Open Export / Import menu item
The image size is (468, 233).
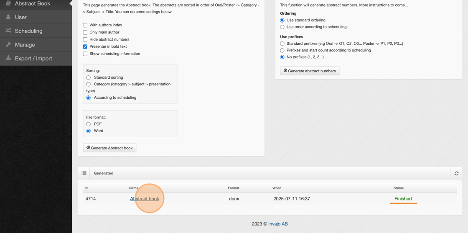click(x=33, y=59)
